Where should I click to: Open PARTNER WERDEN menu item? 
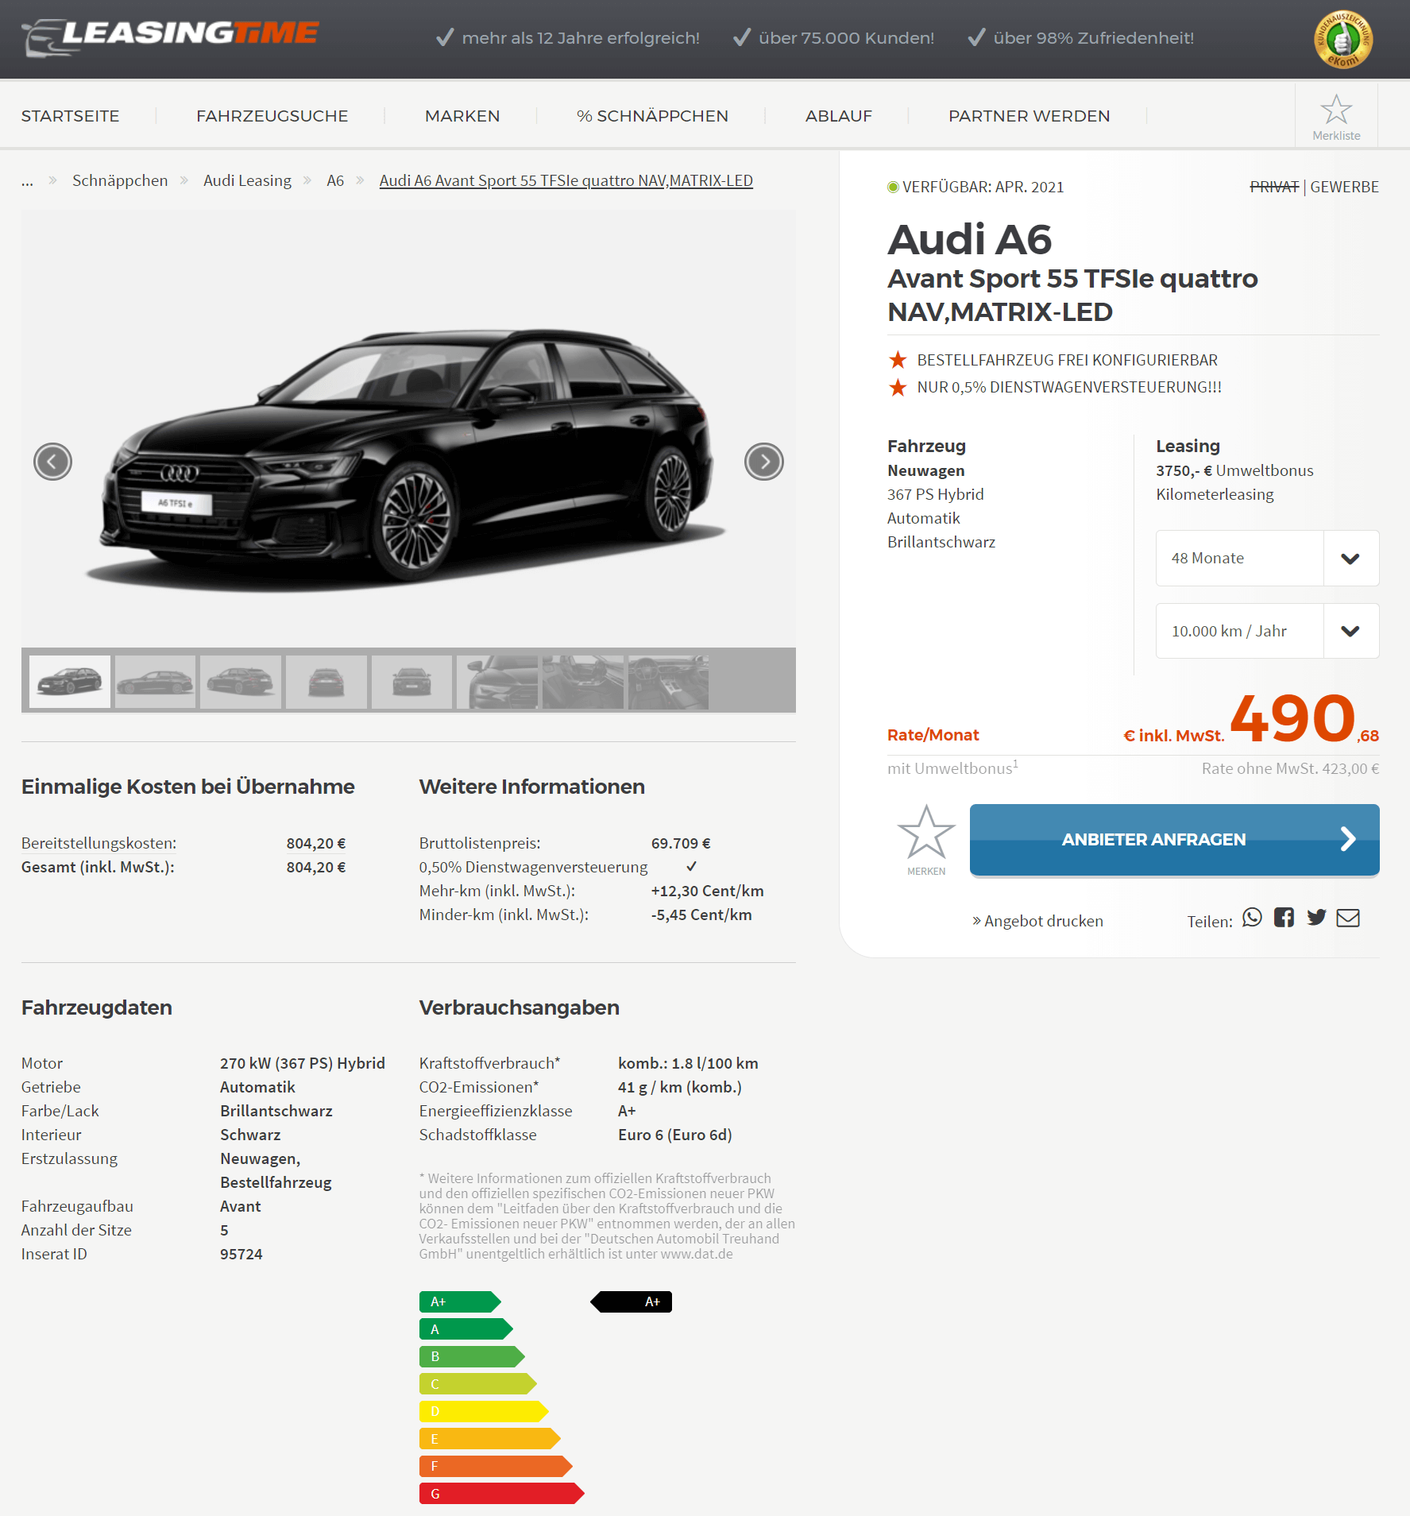pos(1029,116)
